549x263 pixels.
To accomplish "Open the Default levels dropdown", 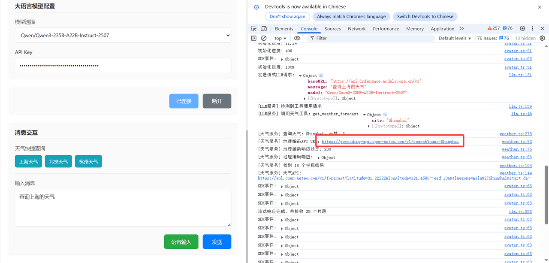I will pyautogui.click(x=455, y=38).
